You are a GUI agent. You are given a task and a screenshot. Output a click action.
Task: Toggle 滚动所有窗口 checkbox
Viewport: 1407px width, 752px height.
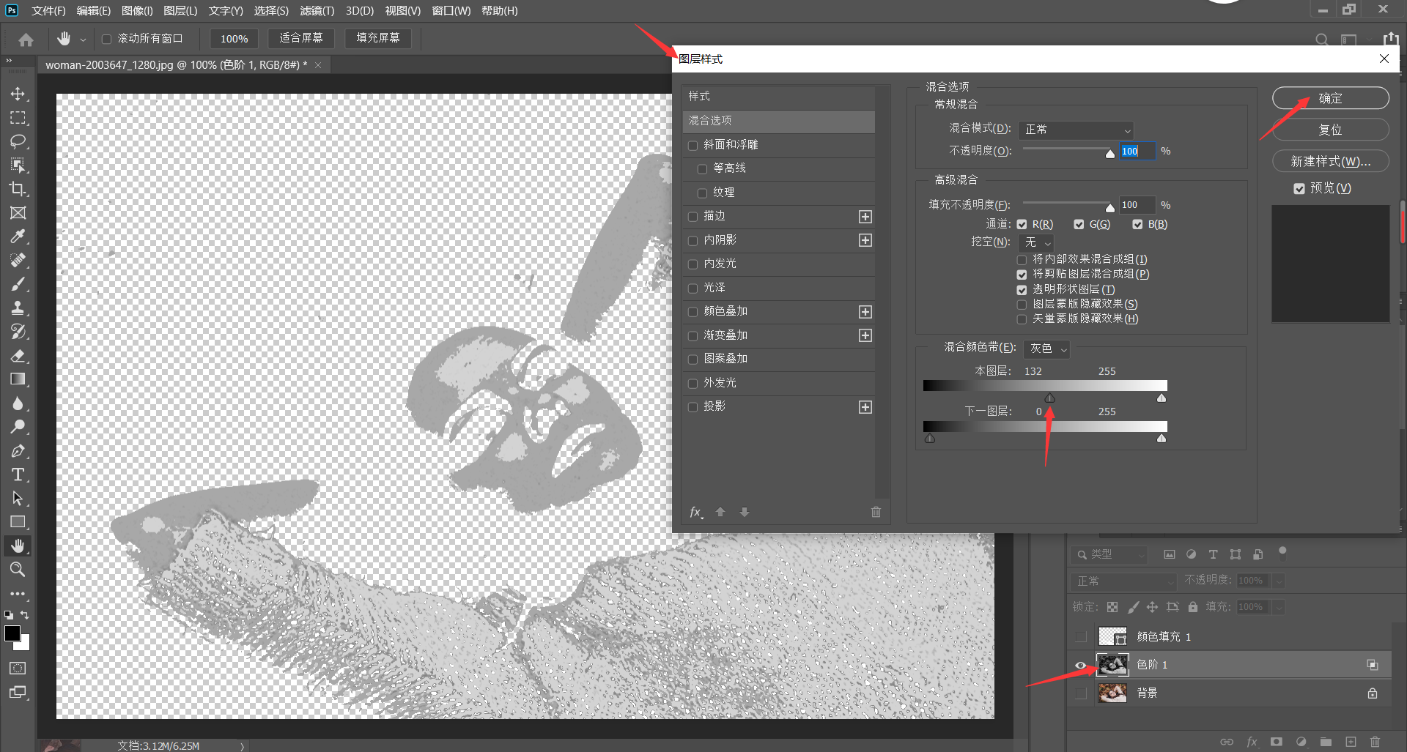(106, 39)
